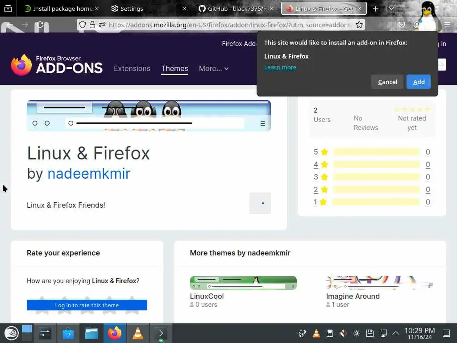
Task: Click Add in install popup
Action: click(419, 82)
